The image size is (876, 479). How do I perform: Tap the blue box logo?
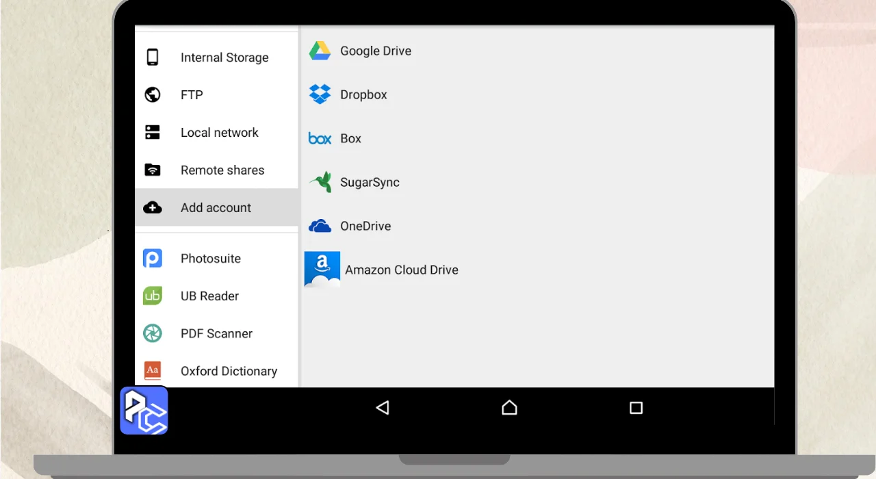320,138
